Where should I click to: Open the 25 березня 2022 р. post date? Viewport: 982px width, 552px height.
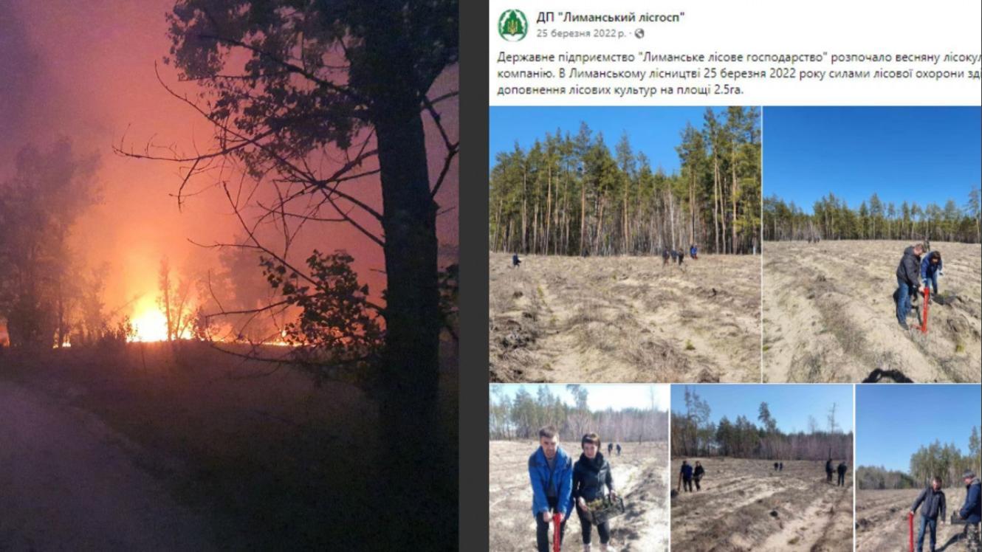point(581,33)
